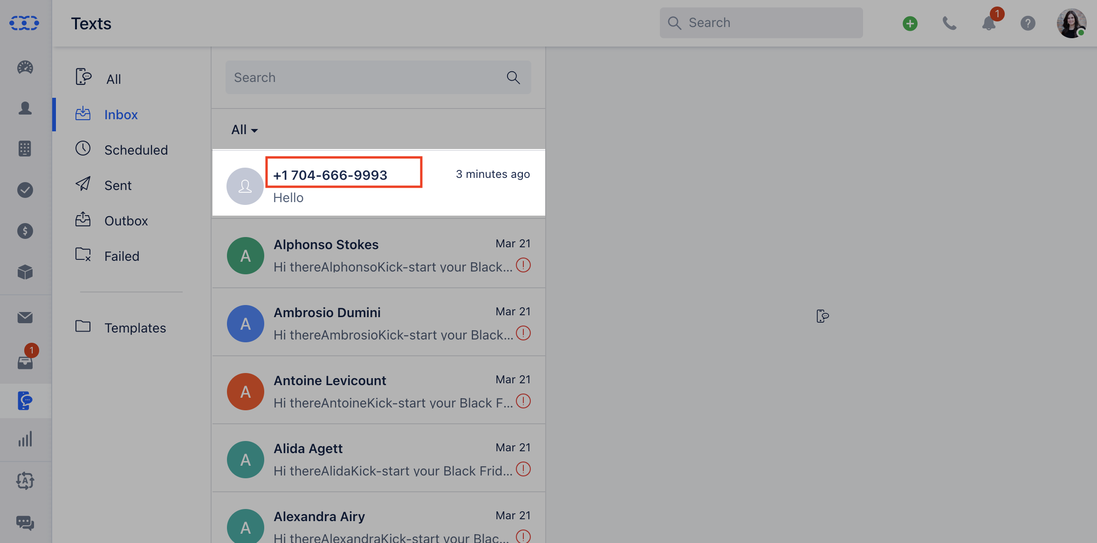1097x543 pixels.
Task: Click failed warning icon on Alida Agett message
Action: point(523,469)
